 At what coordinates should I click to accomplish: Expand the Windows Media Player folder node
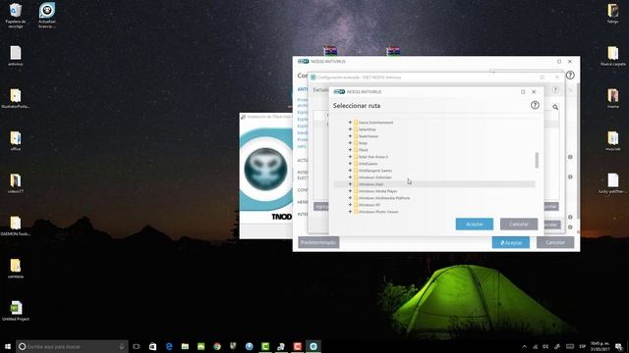point(350,191)
